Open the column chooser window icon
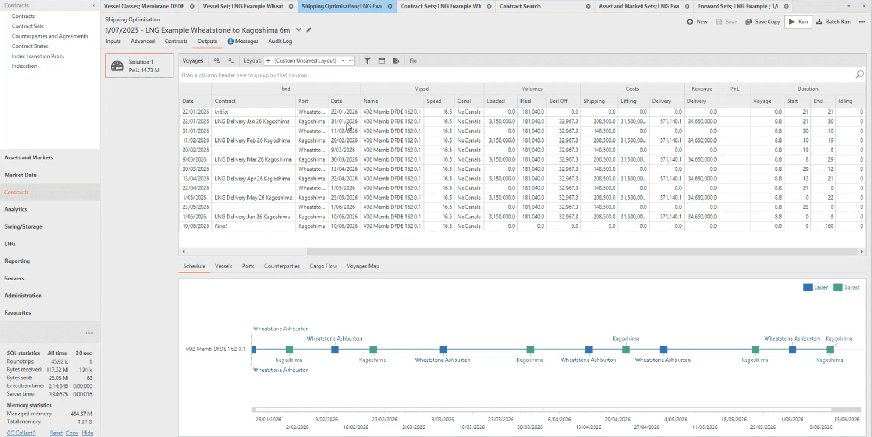 pos(381,61)
